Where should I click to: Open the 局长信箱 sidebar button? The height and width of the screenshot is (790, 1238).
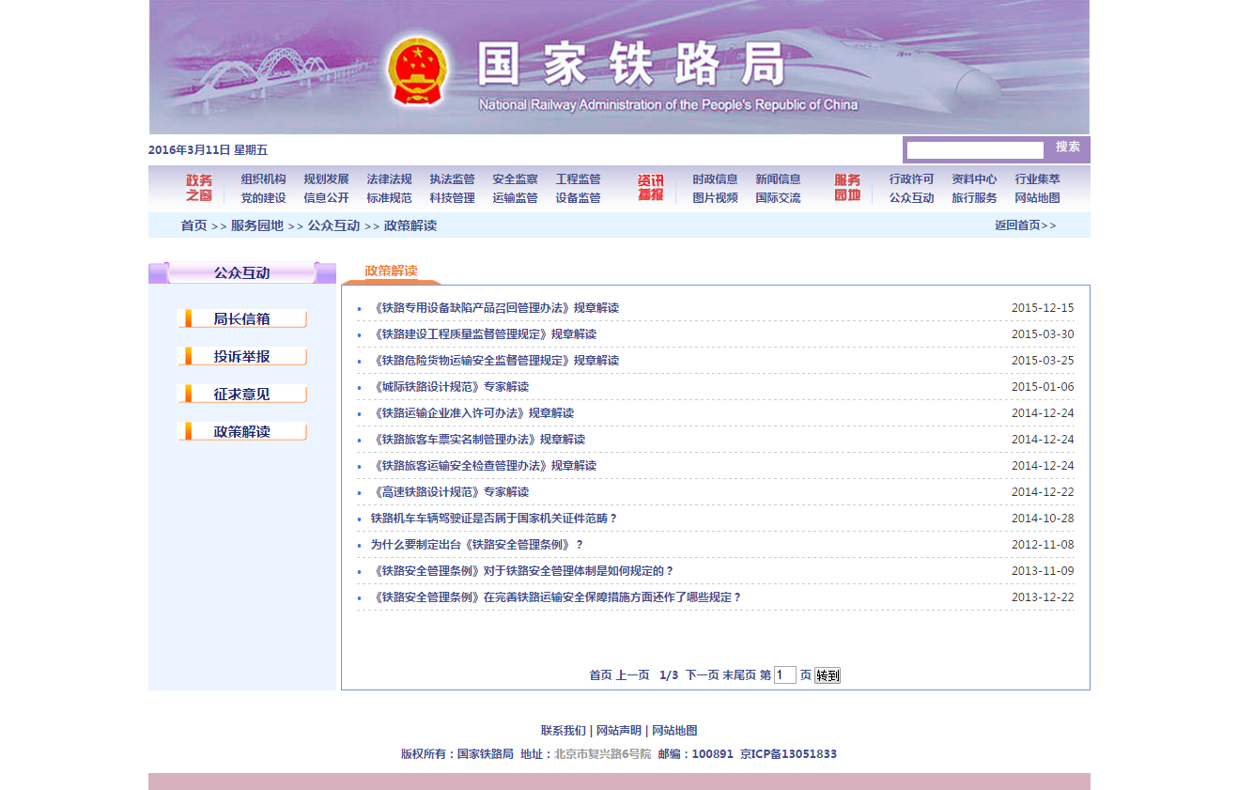coord(241,319)
